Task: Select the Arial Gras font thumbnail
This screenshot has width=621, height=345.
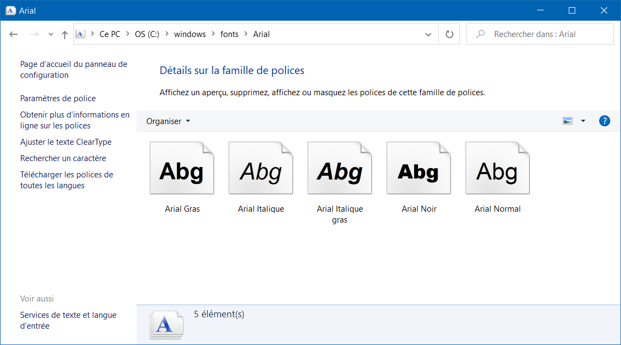Action: coord(182,168)
